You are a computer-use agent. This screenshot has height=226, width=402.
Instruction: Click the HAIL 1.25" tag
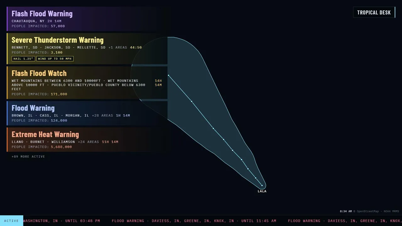(x=23, y=59)
